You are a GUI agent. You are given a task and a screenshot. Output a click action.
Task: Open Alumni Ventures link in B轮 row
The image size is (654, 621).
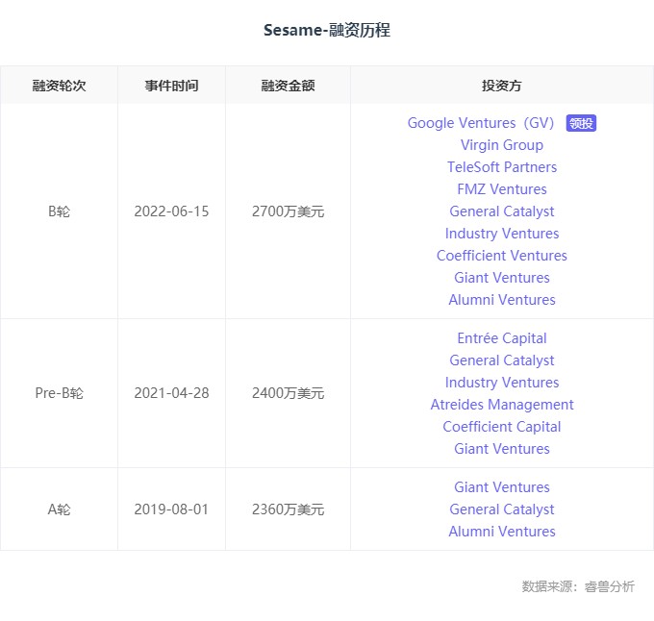click(502, 300)
